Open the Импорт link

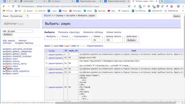pos(23,40)
